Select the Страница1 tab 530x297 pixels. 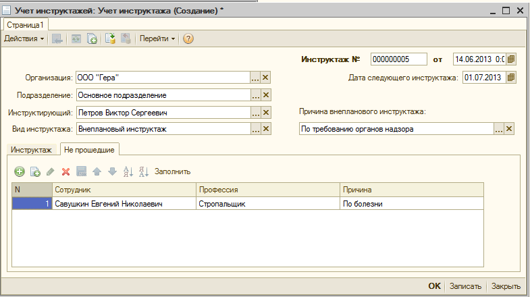tap(26, 25)
